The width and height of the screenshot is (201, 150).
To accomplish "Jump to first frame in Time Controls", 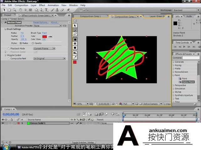I will coord(175,47).
